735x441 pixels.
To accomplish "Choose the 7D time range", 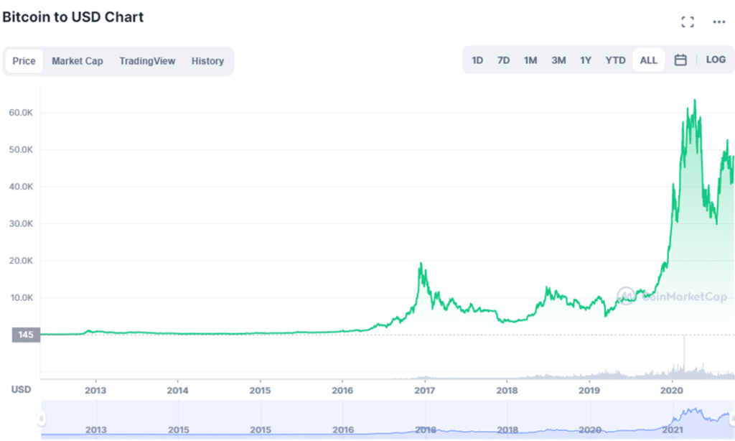I will click(x=503, y=60).
